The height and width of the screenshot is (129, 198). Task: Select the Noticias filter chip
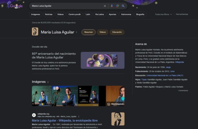[49, 14]
